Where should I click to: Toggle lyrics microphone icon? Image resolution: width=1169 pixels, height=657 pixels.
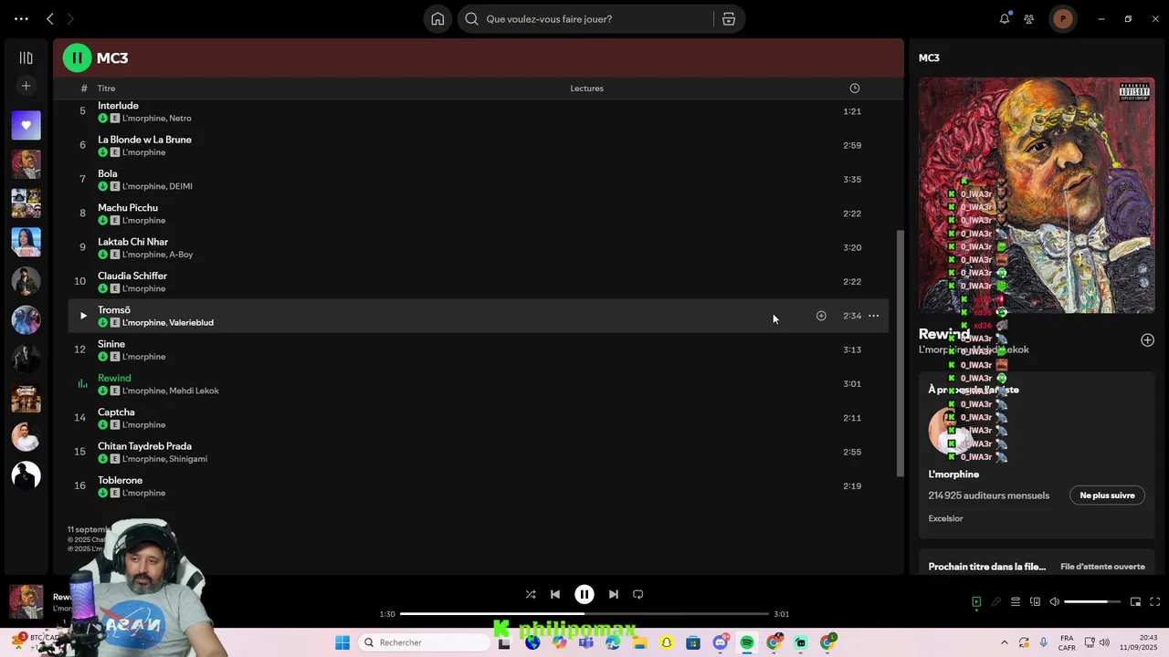(996, 601)
